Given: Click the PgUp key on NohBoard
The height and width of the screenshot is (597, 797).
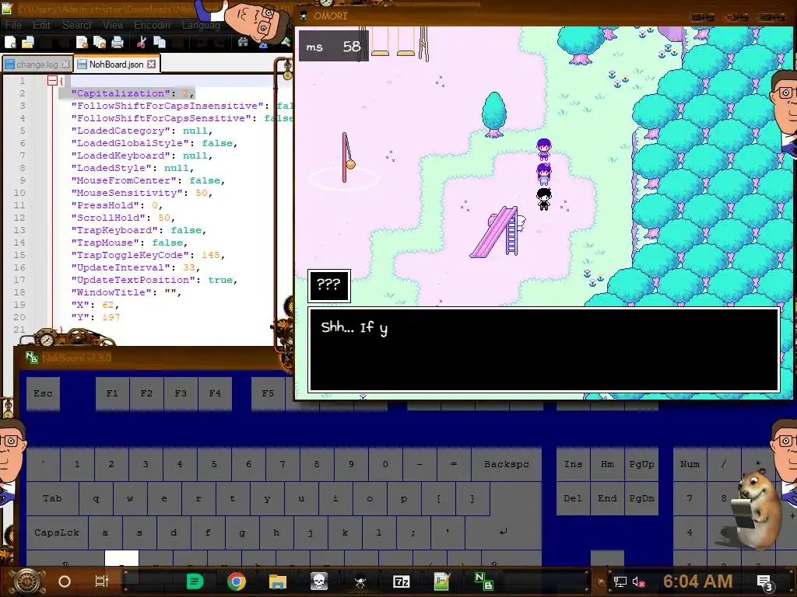Looking at the screenshot, I should pos(641,464).
